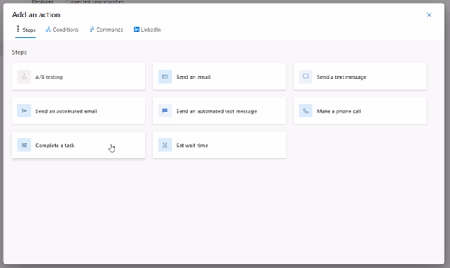The width and height of the screenshot is (450, 268).
Task: Click the Send an email envelope icon
Action: 164,76
